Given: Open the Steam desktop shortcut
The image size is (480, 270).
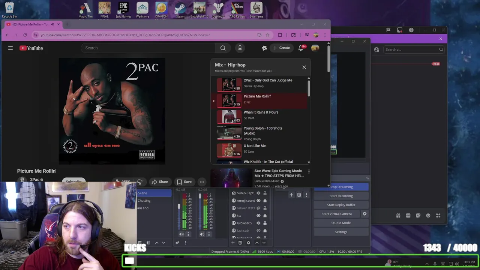Looking at the screenshot, I should point(180,10).
